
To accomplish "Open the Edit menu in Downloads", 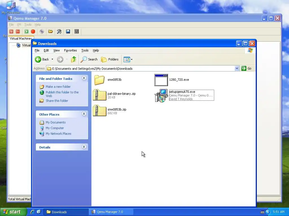I will tap(46, 50).
